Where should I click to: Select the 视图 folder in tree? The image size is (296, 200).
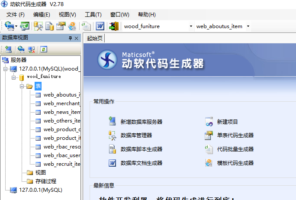(40, 172)
